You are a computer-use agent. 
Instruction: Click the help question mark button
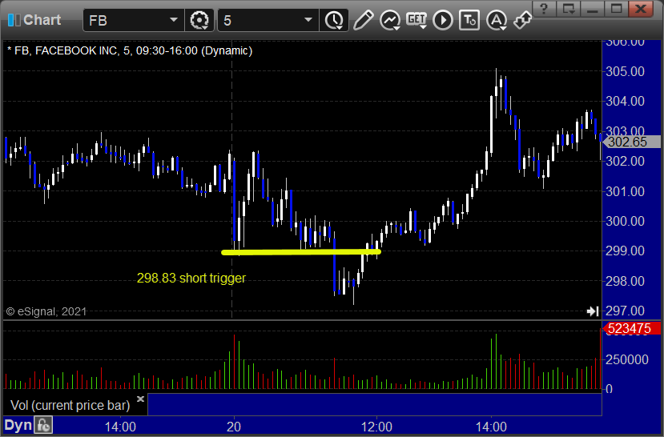pyautogui.click(x=544, y=9)
